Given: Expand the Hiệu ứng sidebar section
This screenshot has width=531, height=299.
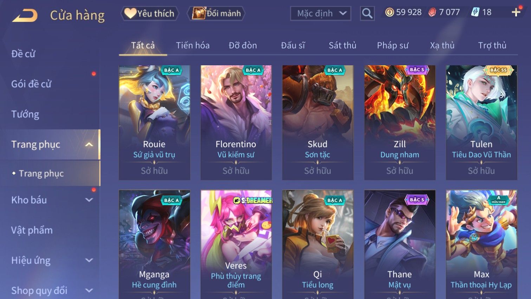Looking at the screenshot, I should pyautogui.click(x=89, y=260).
